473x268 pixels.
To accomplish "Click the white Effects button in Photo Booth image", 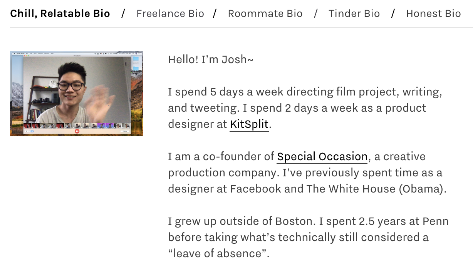I will 125,131.
